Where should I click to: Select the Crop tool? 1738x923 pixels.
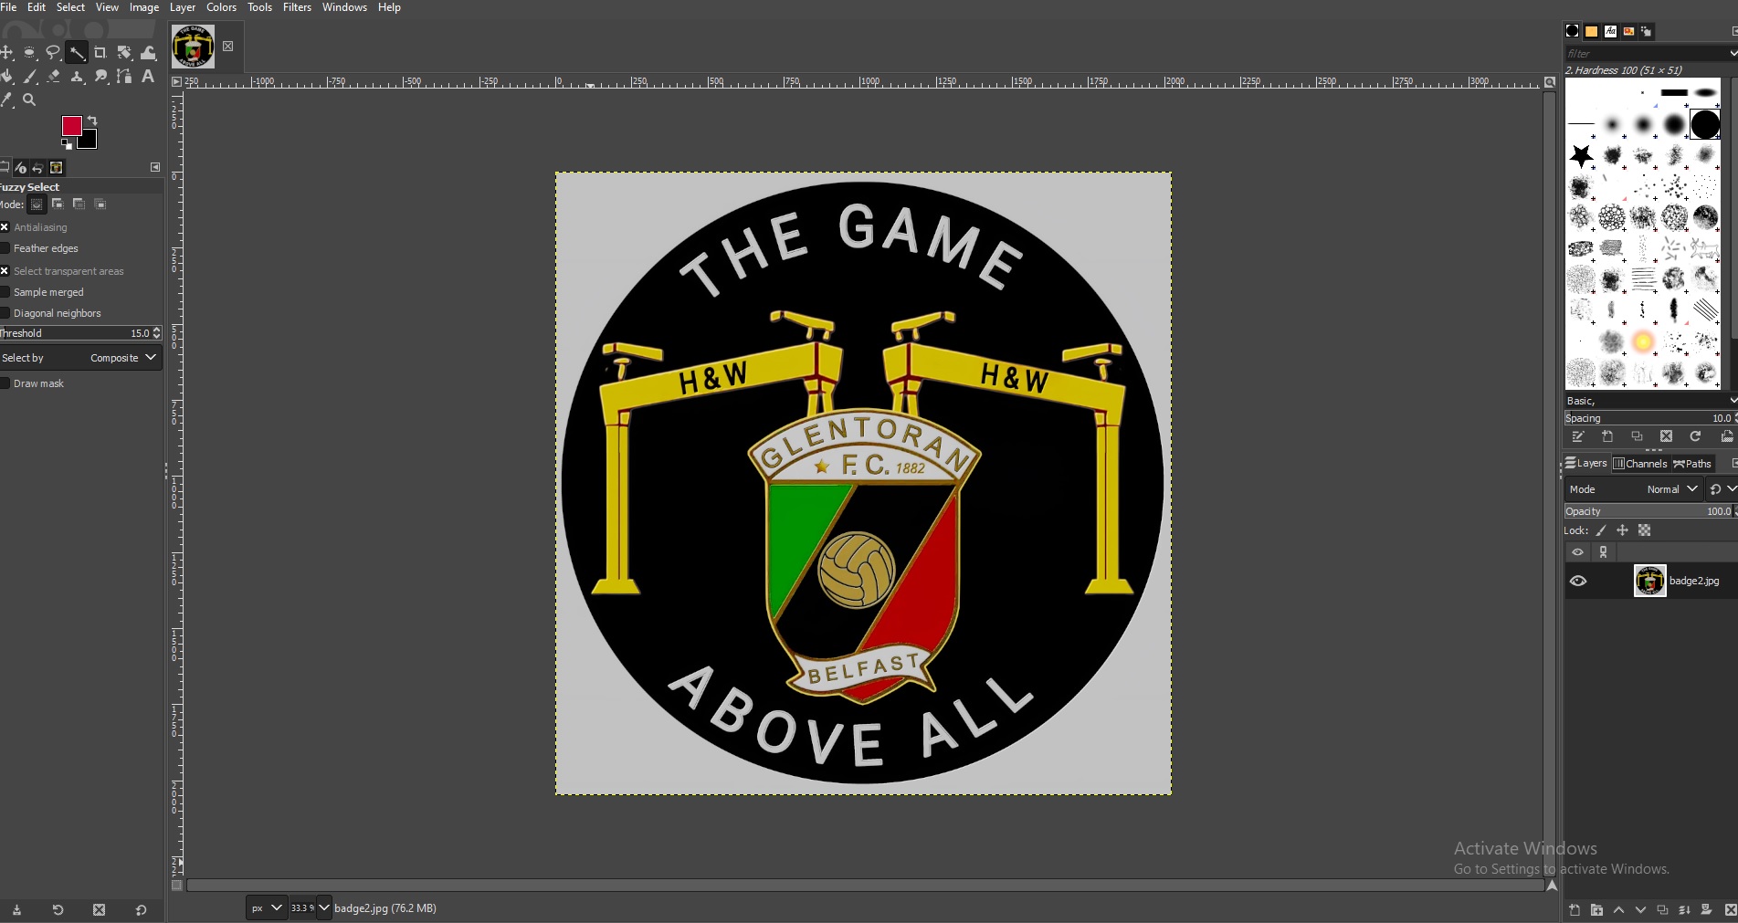click(100, 53)
